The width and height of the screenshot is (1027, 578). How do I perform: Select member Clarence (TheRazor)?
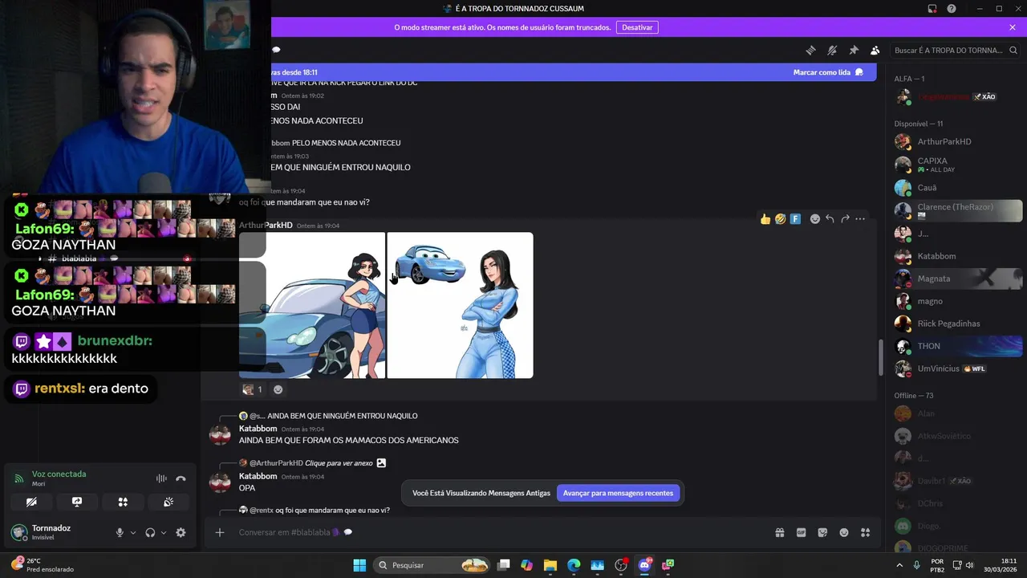956,210
